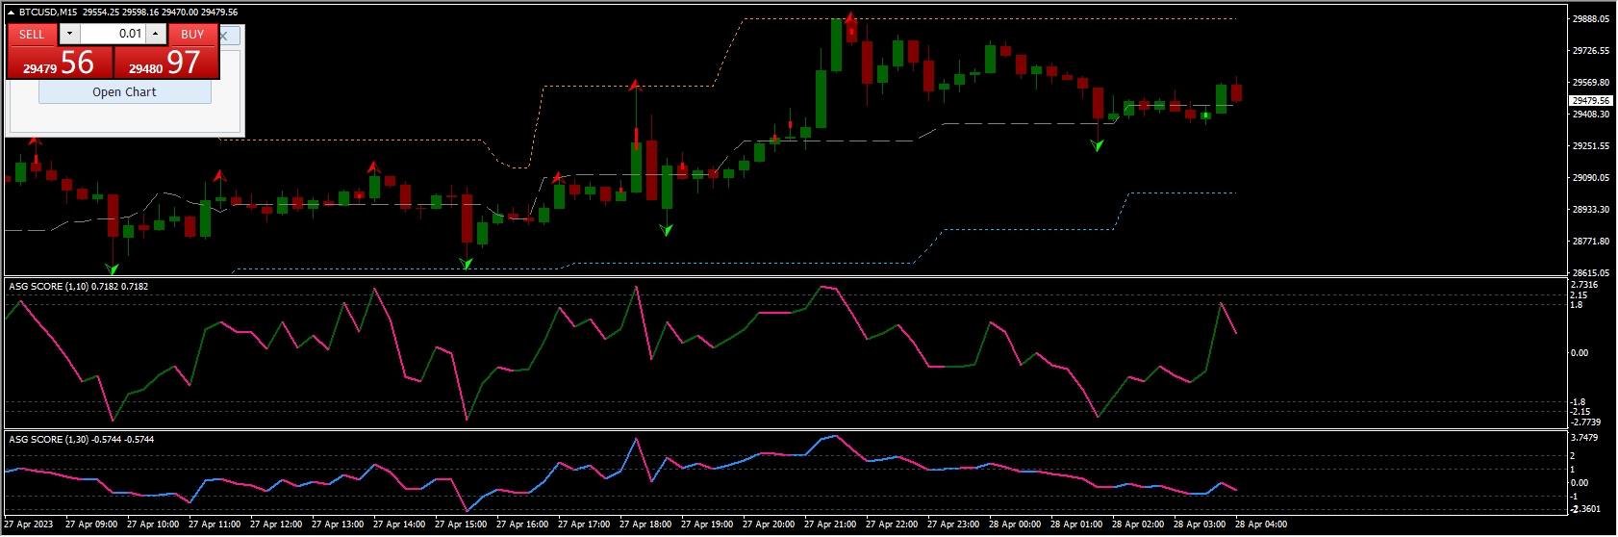Decrease lot volume with the down arrow

click(x=69, y=34)
